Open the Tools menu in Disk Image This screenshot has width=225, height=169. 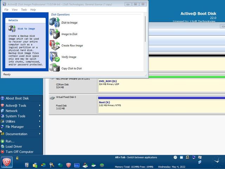click(x=24, y=10)
